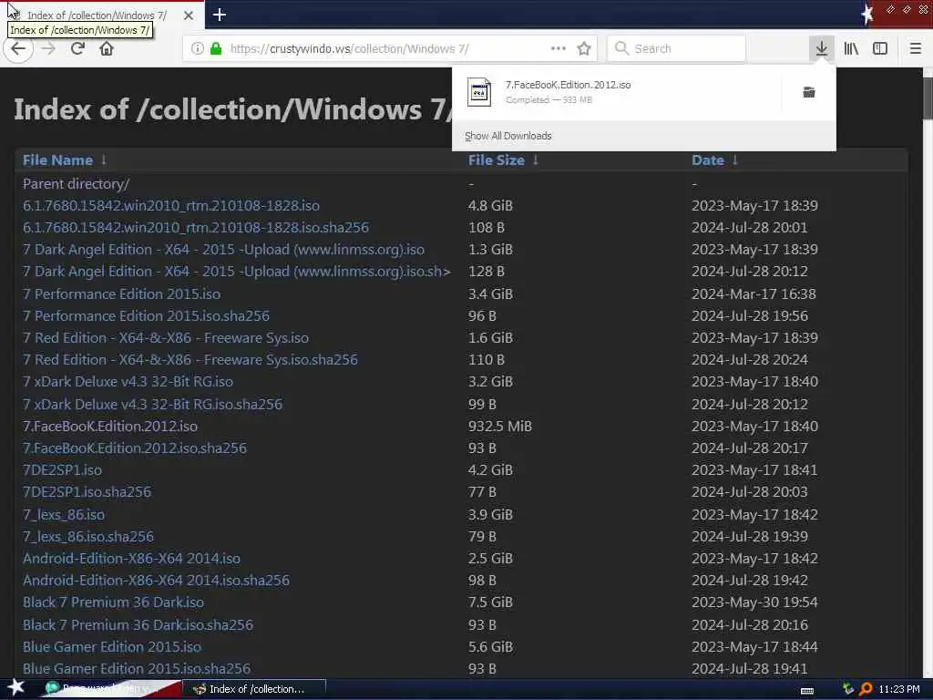Open 6.1.7680.15842 iso.sha256 checksum file
The height and width of the screenshot is (700, 933).
point(196,227)
